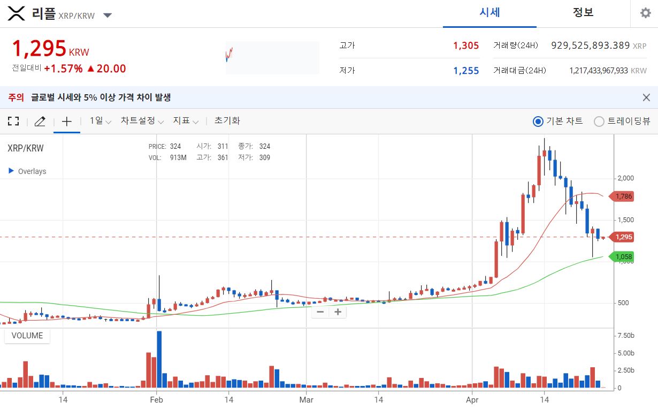
Task: Open the 1일 interval dropdown
Action: click(x=100, y=121)
